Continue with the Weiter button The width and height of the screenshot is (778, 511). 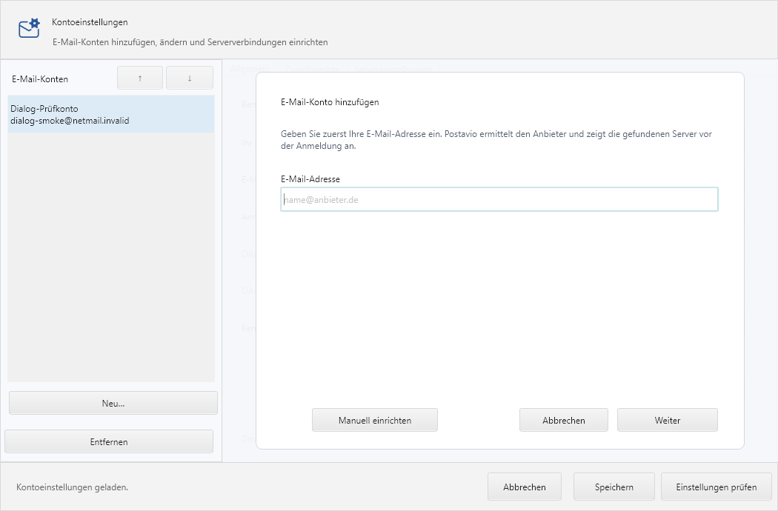pos(668,420)
